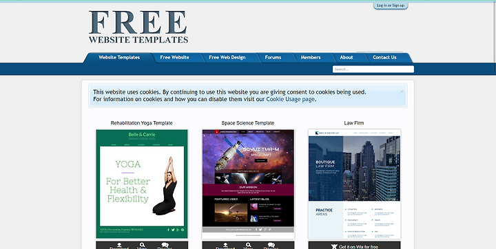496x249 pixels.
Task: Switch to the Members tab
Action: [311, 58]
